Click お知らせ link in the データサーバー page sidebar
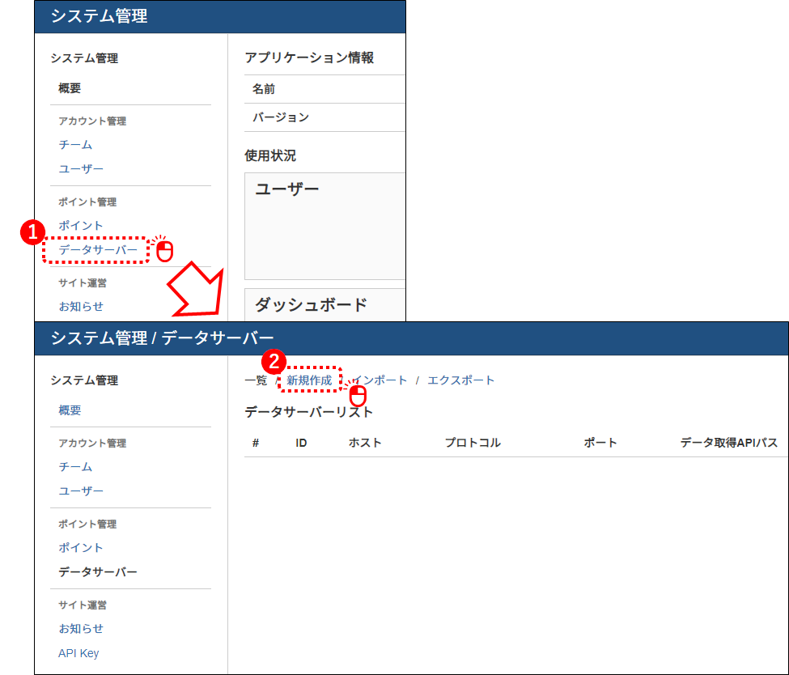789x675 pixels. pos(81,628)
